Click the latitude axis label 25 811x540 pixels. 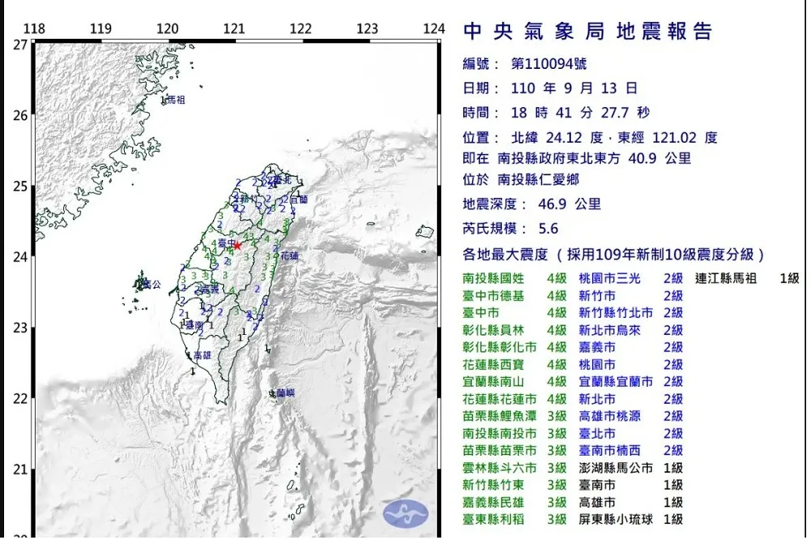tap(20, 186)
